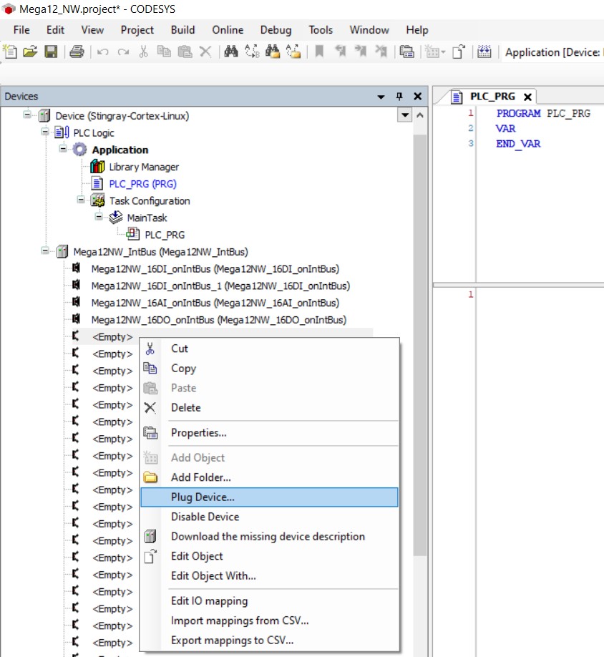
Task: Collapse the Mega12NW_IntBus tree node
Action: (46, 251)
